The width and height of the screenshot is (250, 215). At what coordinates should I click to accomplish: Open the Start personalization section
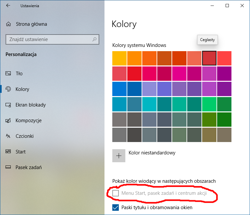pyautogui.click(x=21, y=152)
